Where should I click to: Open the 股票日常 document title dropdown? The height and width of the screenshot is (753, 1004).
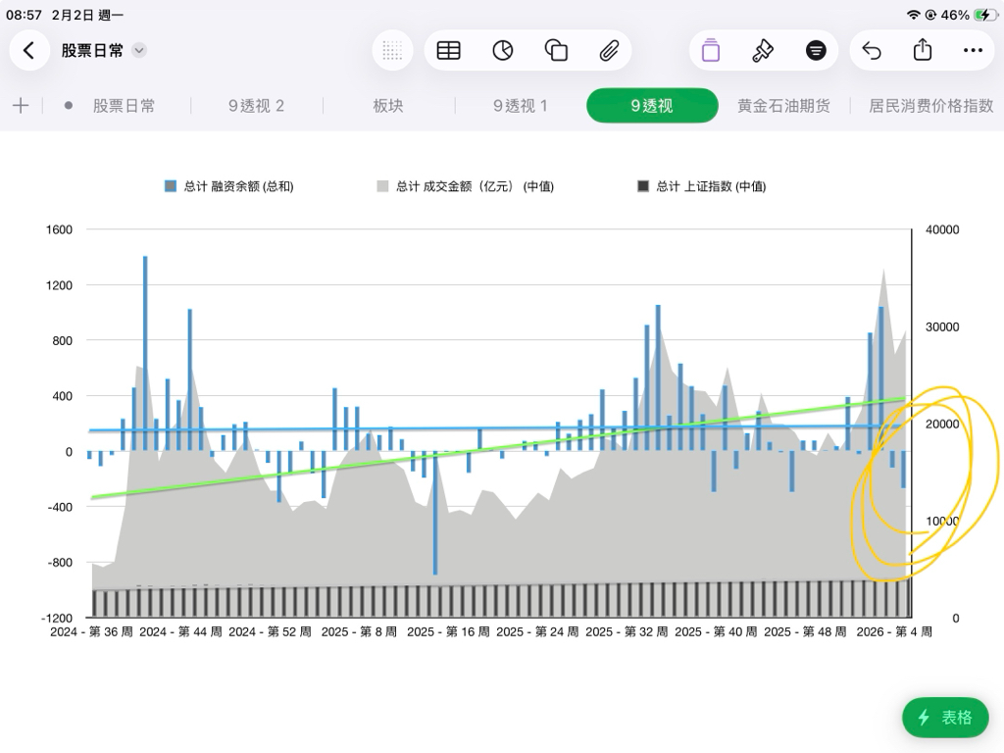point(139,51)
